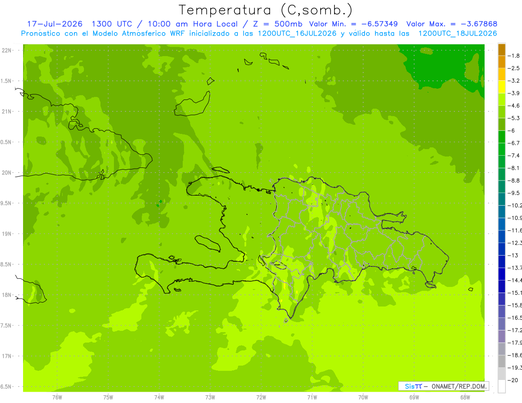Click the "-11.6" legend value
The width and height of the screenshot is (522, 403).
tap(515, 230)
